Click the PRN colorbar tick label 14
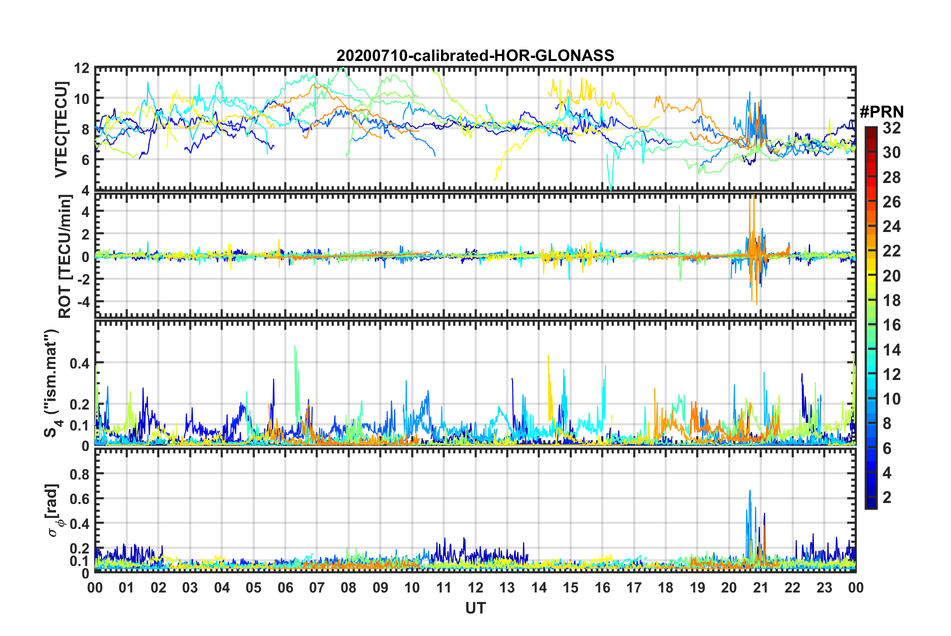This screenshot has height=636, width=951. tap(891, 349)
